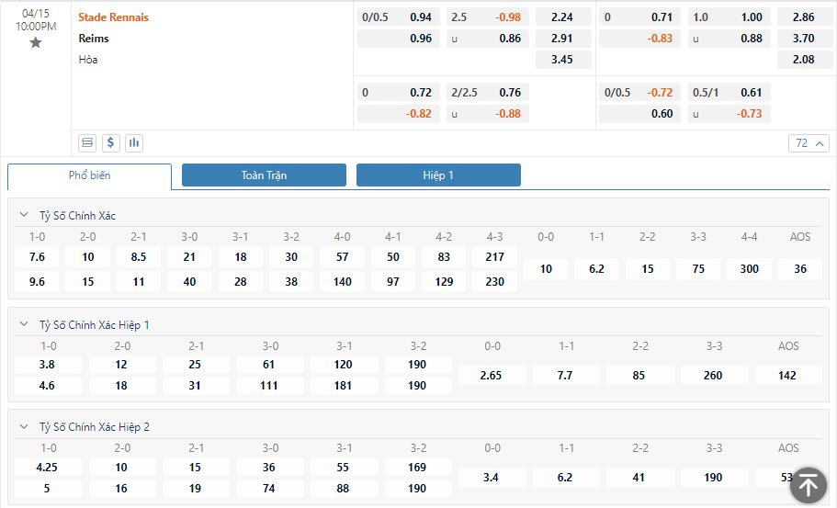837x508 pixels.
Task: Choose second-half 2-2 at 41
Action: point(639,478)
